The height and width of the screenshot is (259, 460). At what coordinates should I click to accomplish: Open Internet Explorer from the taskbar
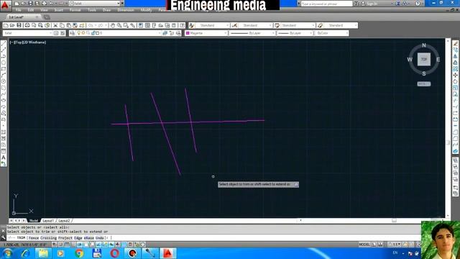tap(26, 253)
